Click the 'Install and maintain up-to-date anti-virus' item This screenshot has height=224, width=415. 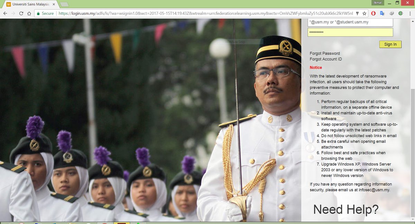pyautogui.click(x=357, y=116)
